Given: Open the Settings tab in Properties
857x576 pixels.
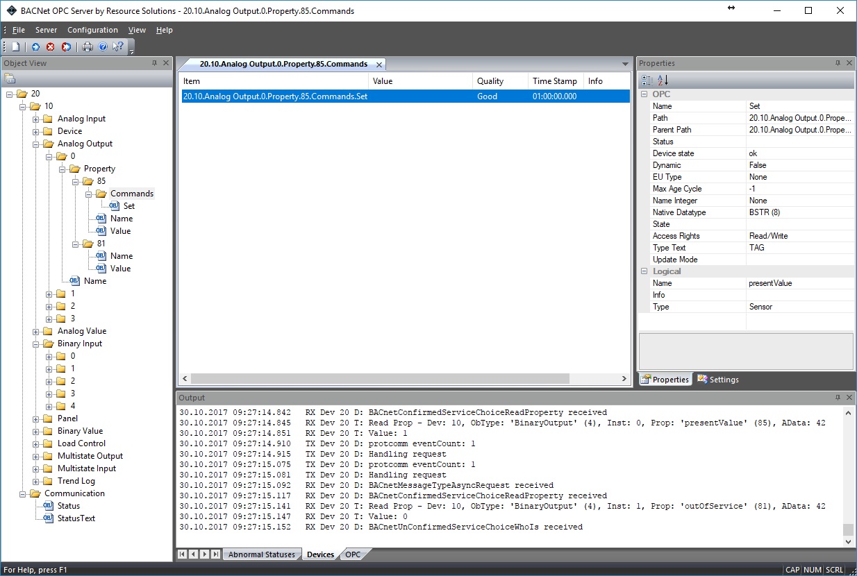Looking at the screenshot, I should click(718, 380).
